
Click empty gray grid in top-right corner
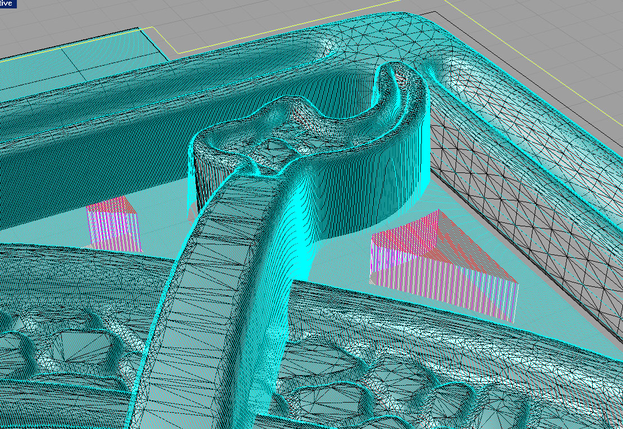[x=562, y=22]
